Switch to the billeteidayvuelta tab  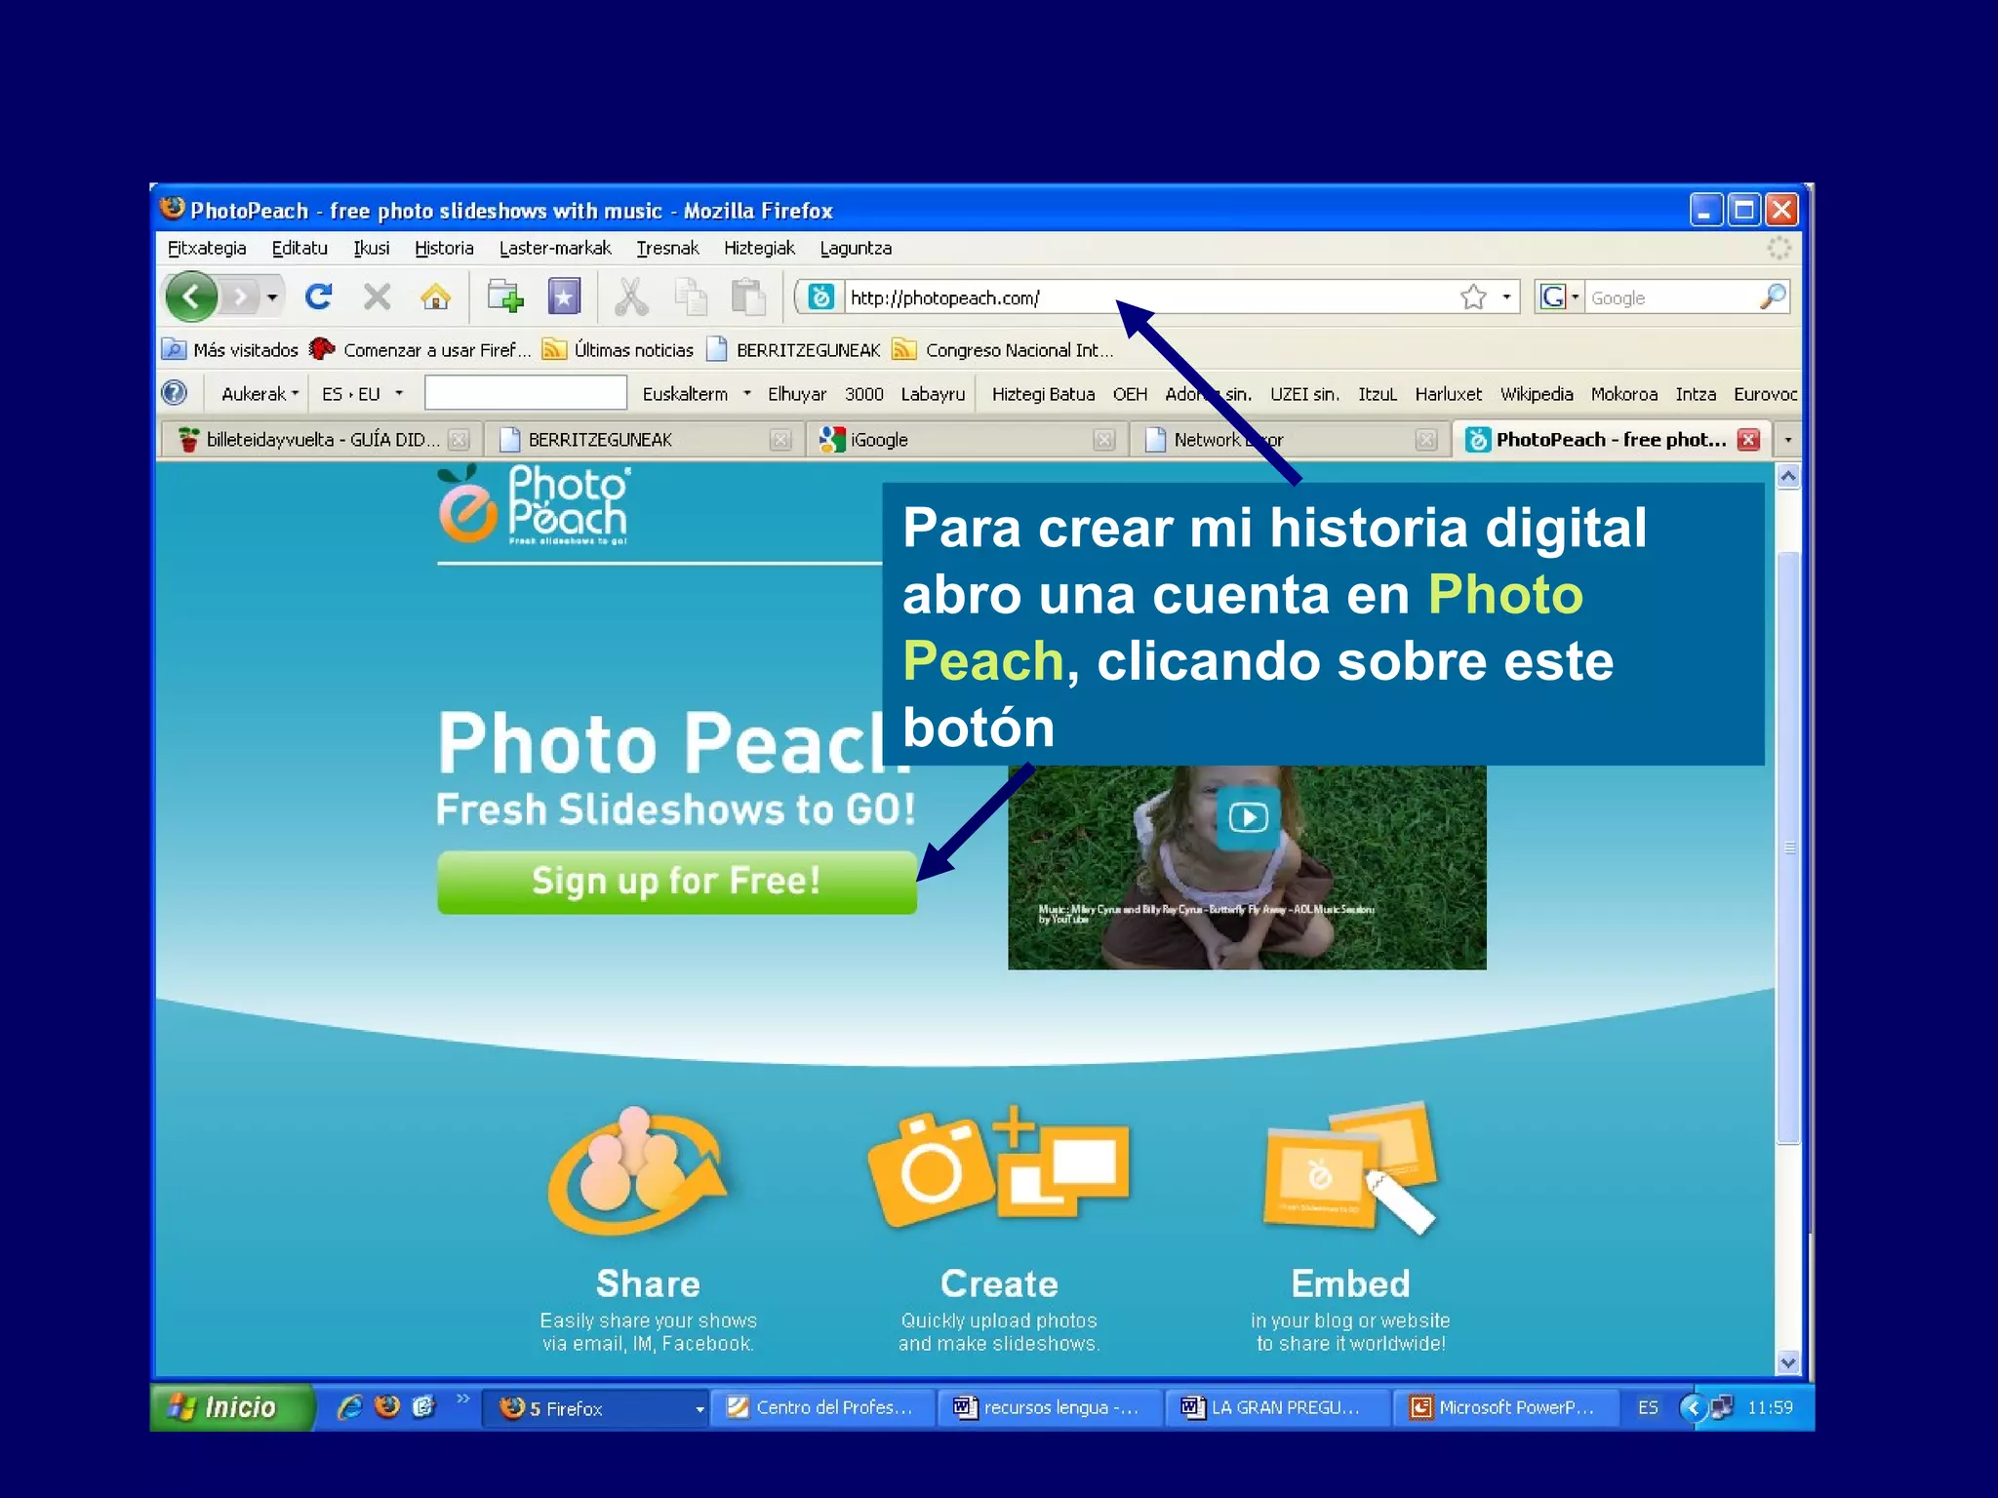coord(320,440)
